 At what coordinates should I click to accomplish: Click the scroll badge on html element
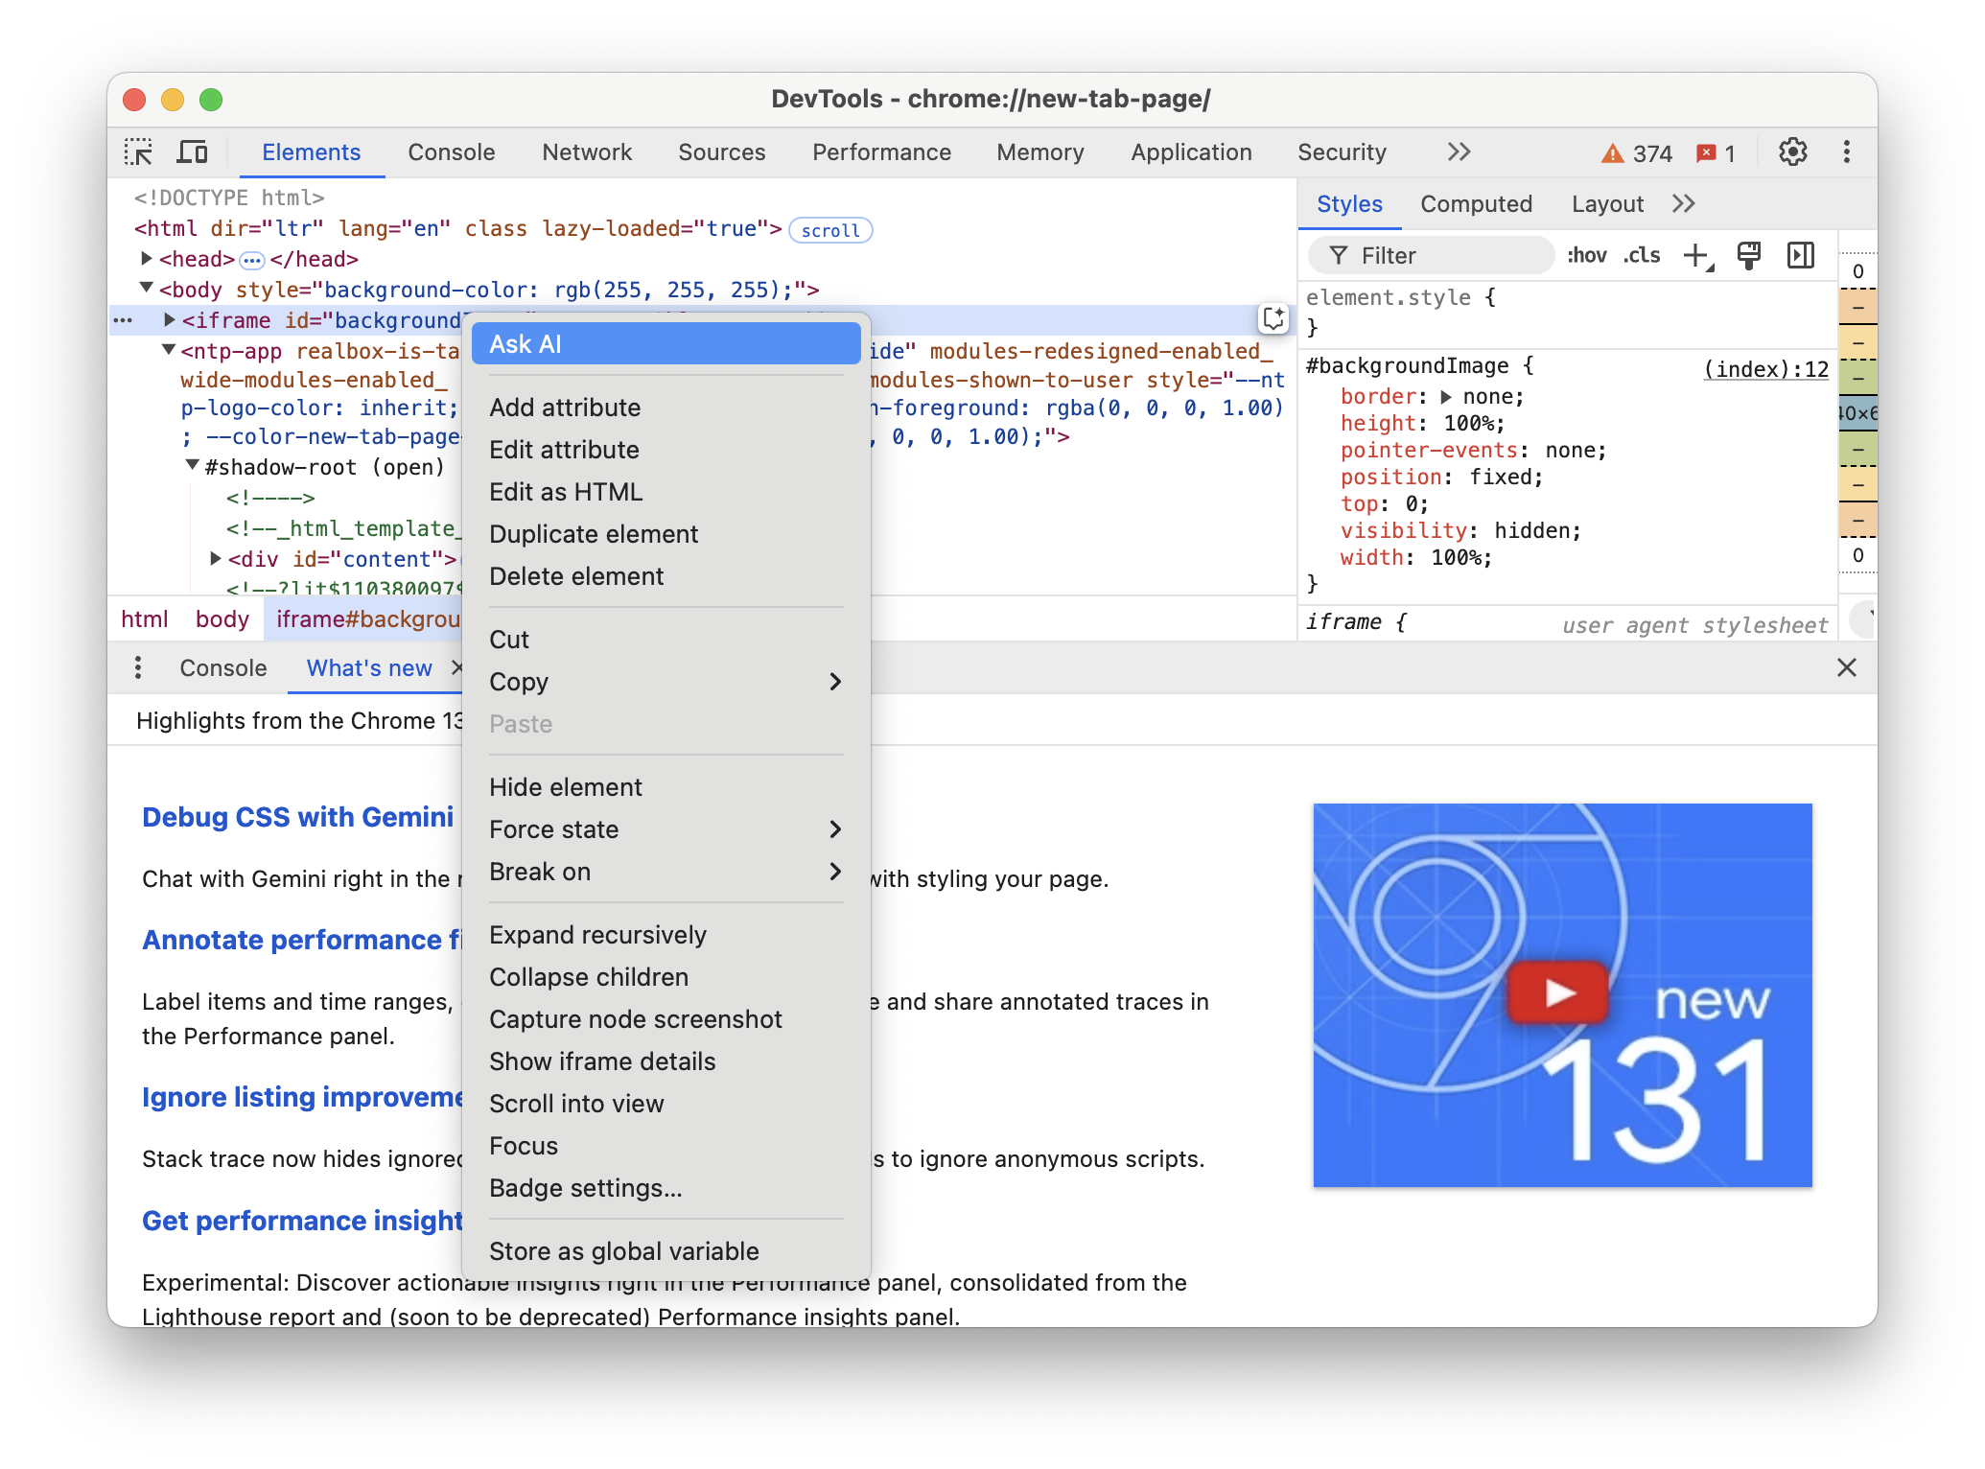(x=830, y=230)
